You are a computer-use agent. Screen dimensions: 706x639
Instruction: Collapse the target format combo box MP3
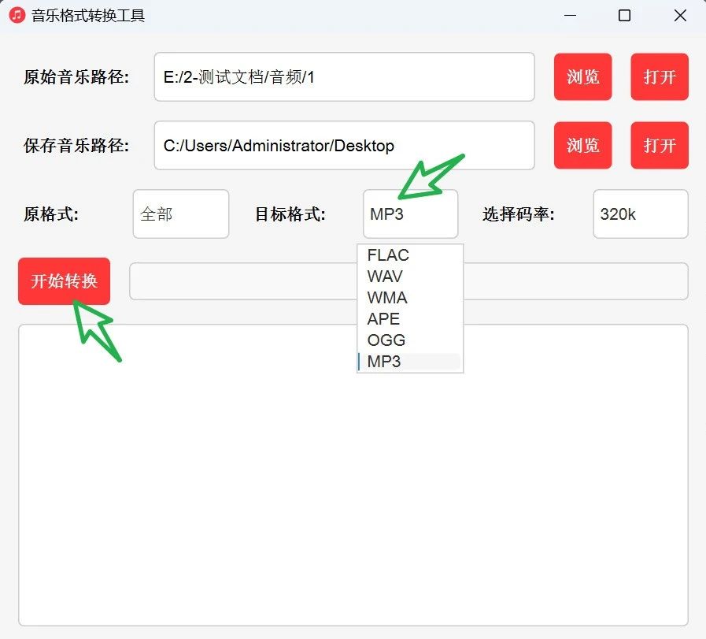point(411,214)
